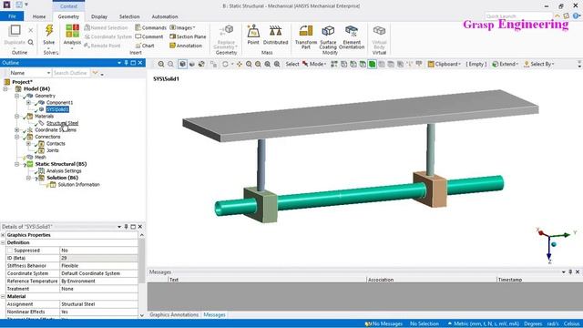
Task: Click the Stiffness Behavior value 'Flexible'
Action: click(x=98, y=265)
